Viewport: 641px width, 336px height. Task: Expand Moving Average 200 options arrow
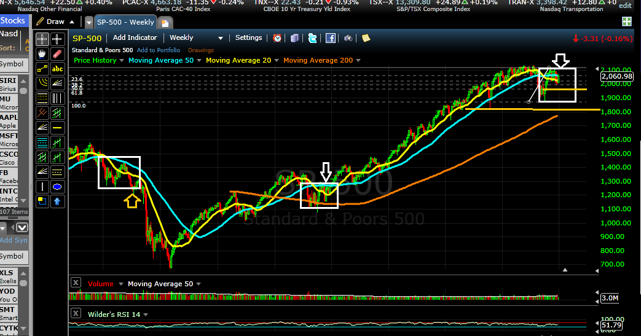click(x=358, y=60)
